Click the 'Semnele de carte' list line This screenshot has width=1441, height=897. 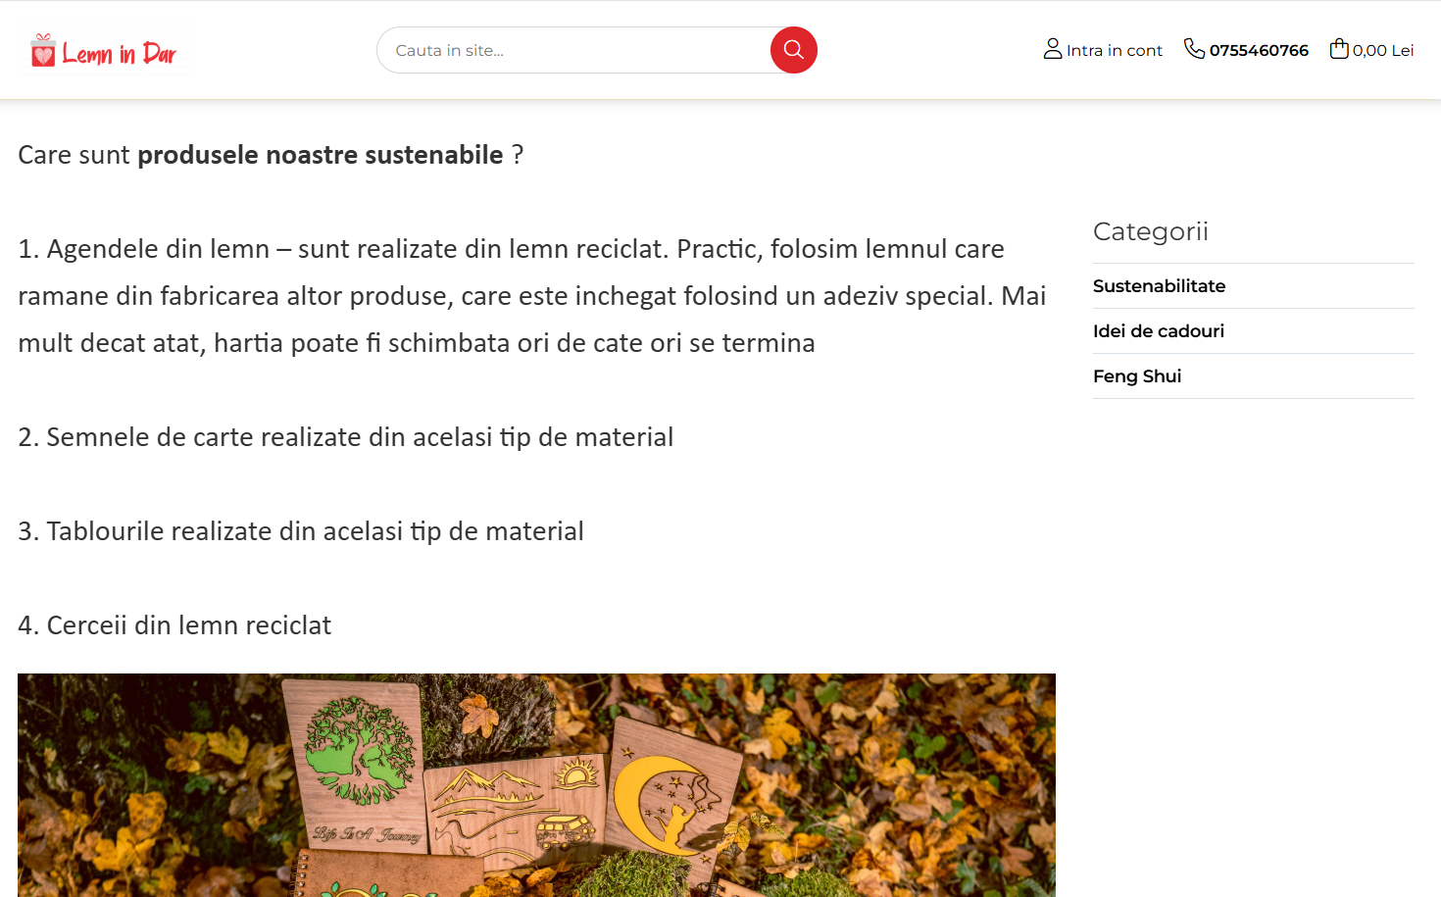pyautogui.click(x=345, y=437)
